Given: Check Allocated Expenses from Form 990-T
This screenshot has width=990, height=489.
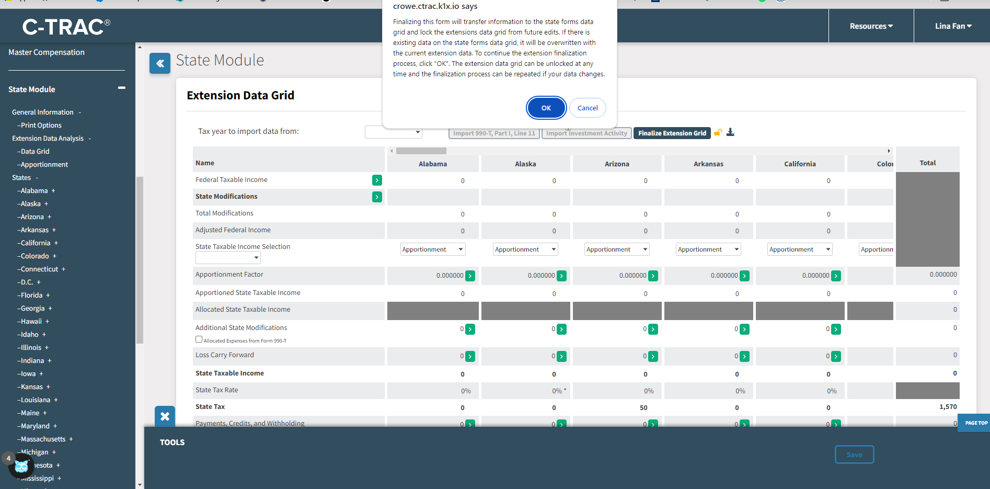Looking at the screenshot, I should point(199,339).
